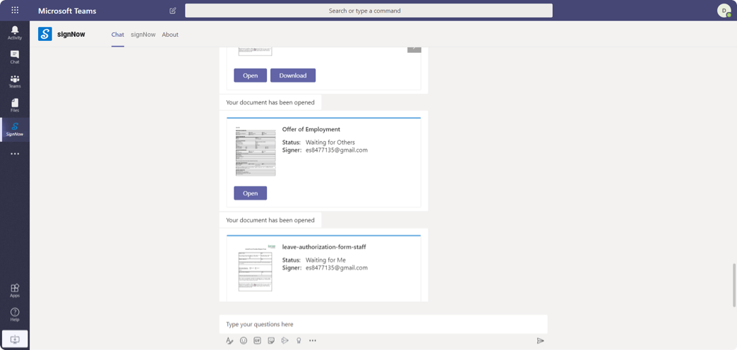Click the Praise badge icon
Viewport: 737px width, 350px height.
pyautogui.click(x=298, y=341)
